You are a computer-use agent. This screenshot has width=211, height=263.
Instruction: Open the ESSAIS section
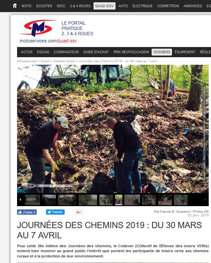43,52
